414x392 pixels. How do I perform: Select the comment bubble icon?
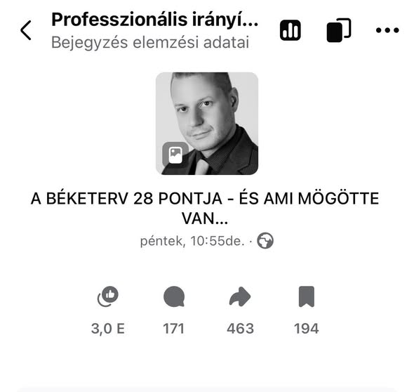pos(174,296)
